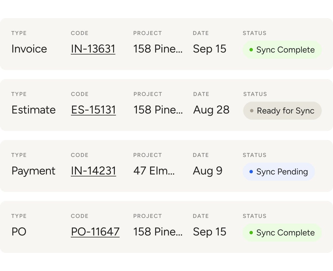Click green status dot in Invoice row

(251, 50)
